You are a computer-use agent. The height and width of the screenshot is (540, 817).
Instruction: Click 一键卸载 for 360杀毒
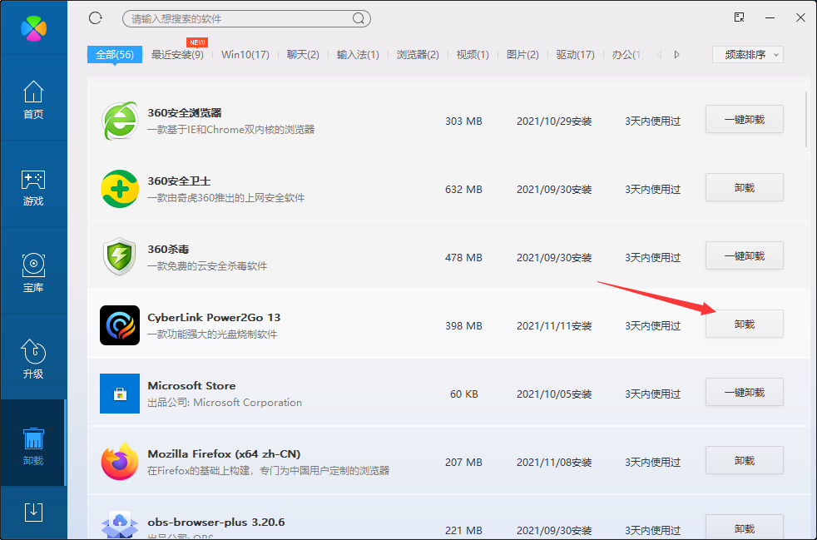click(745, 256)
